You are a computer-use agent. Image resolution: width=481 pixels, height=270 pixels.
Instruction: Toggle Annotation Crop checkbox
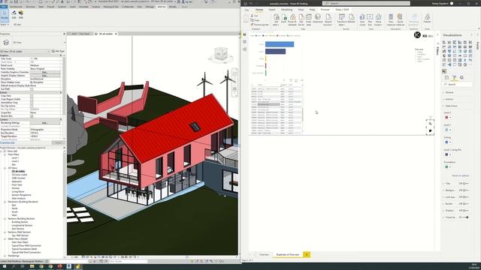coord(32,103)
